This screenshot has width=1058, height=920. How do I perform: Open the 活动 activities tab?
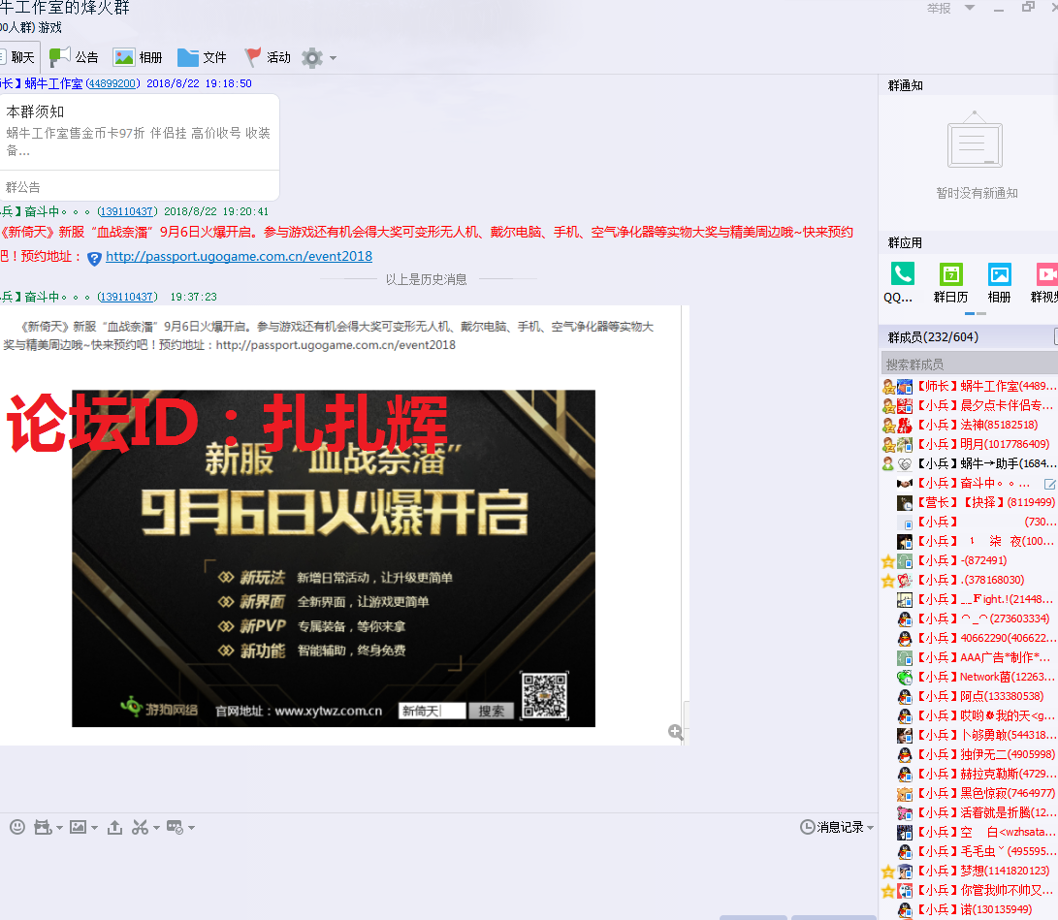coord(268,57)
